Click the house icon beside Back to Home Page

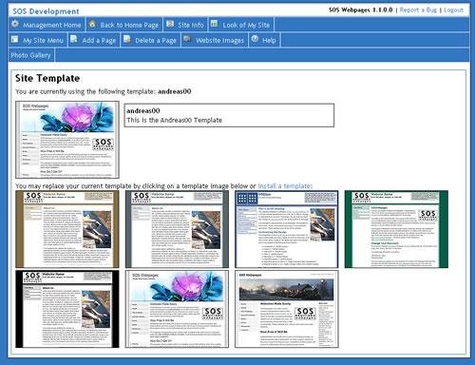[92, 24]
